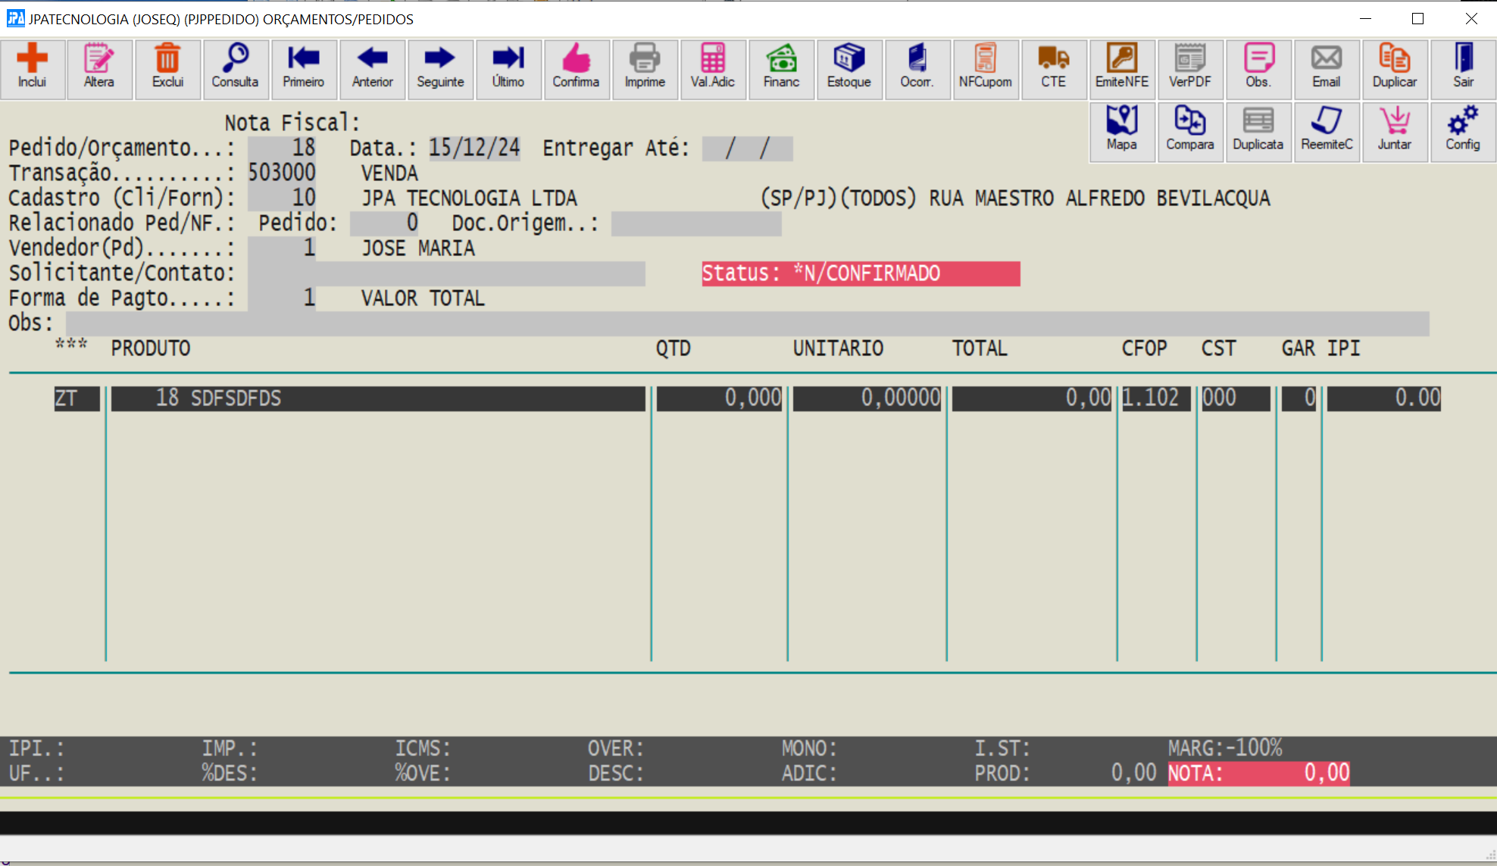Click the Doc.Origem input field

tap(695, 224)
